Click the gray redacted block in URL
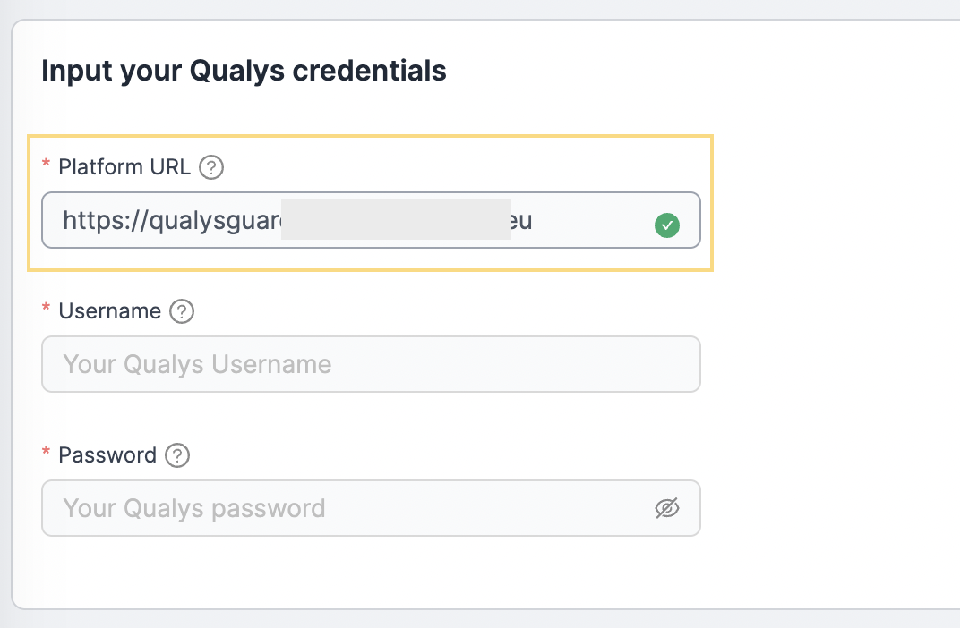The height and width of the screenshot is (628, 960). [x=396, y=219]
